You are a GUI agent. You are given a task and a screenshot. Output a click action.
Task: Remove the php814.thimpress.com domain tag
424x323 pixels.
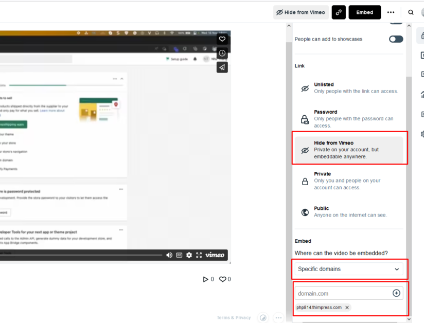tap(347, 308)
